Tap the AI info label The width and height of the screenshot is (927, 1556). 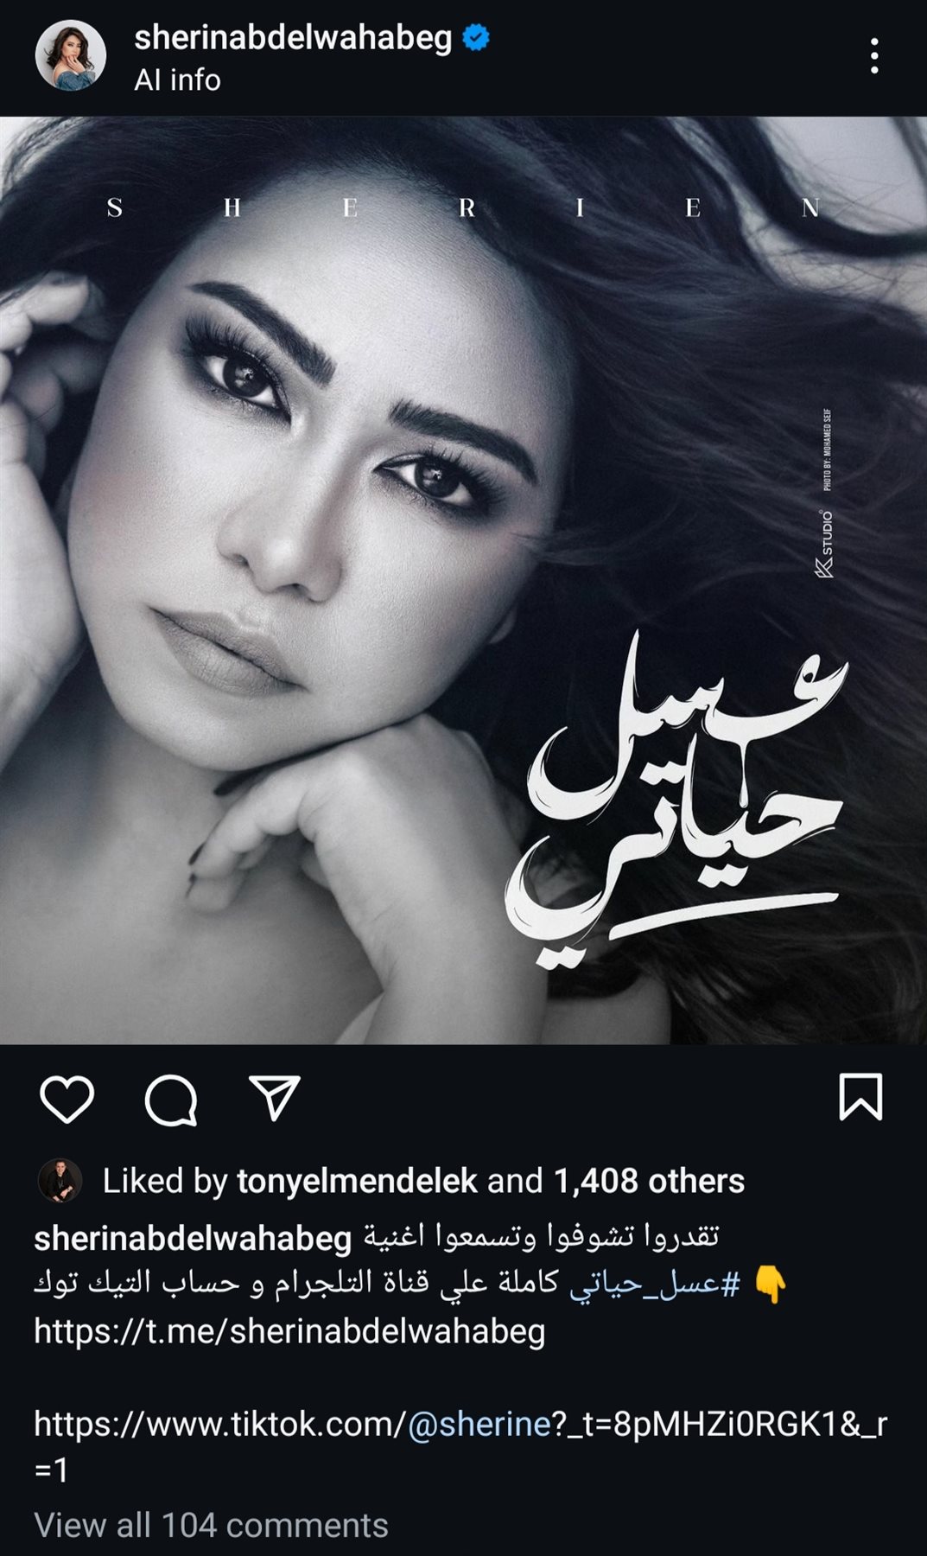(x=177, y=80)
